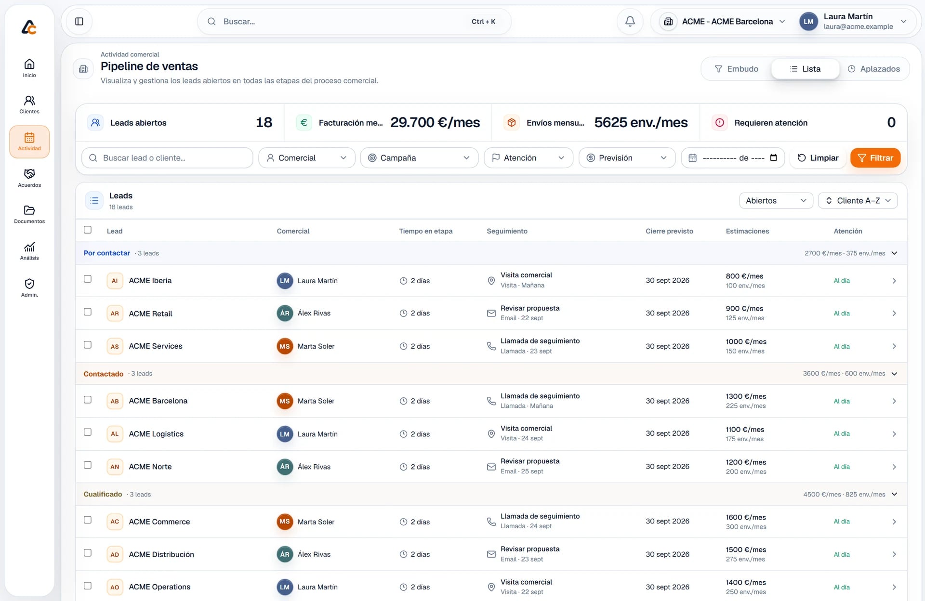The image size is (925, 601).
Task: Switch to Aplazados view tab
Action: pyautogui.click(x=873, y=69)
